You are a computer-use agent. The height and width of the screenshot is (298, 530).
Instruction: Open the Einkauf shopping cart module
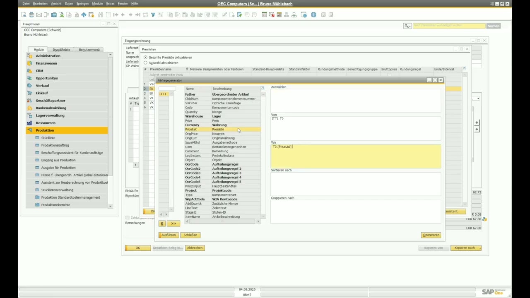(29, 93)
